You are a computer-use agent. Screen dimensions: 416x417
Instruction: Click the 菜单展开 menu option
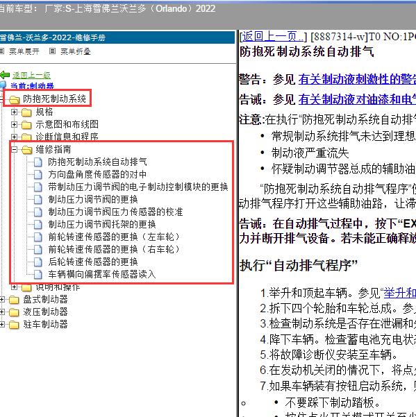(24, 51)
